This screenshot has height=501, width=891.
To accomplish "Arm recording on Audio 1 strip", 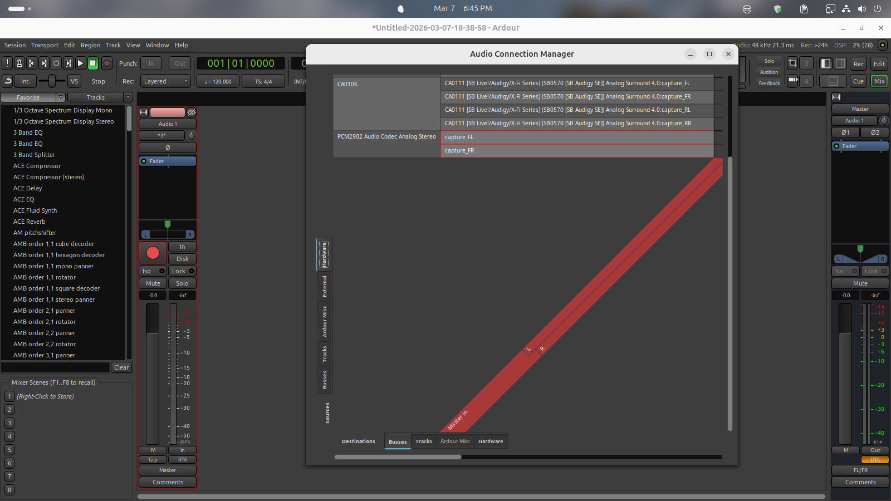I will coord(153,253).
